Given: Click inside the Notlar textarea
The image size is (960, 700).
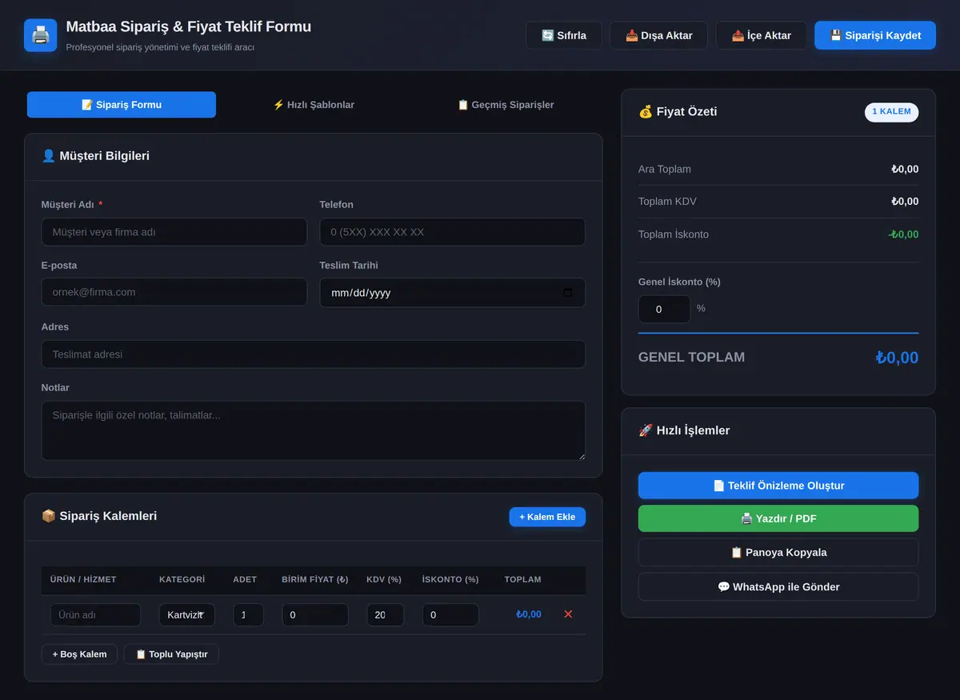Looking at the screenshot, I should click(314, 430).
